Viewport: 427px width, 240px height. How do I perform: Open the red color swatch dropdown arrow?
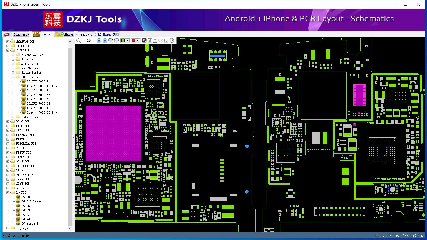[x=138, y=41]
